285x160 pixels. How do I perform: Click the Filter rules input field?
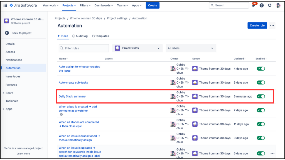[x=84, y=48]
